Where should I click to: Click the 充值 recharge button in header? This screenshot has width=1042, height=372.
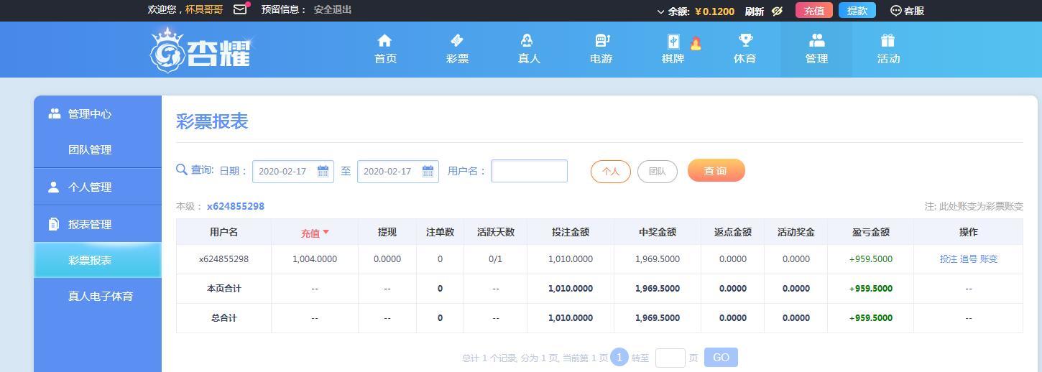(814, 10)
